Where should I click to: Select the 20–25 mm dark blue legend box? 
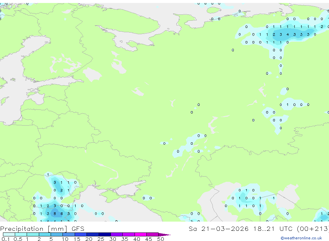pos(93,234)
